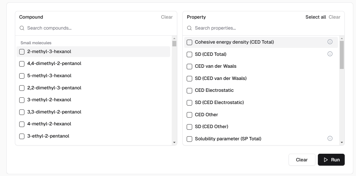Toggle the SD (CED Other) checkbox
Viewport: 356px width, 176px height.
(189, 127)
